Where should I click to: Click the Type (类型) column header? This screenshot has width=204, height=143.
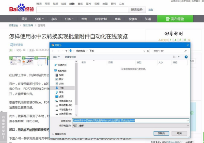point(139,63)
